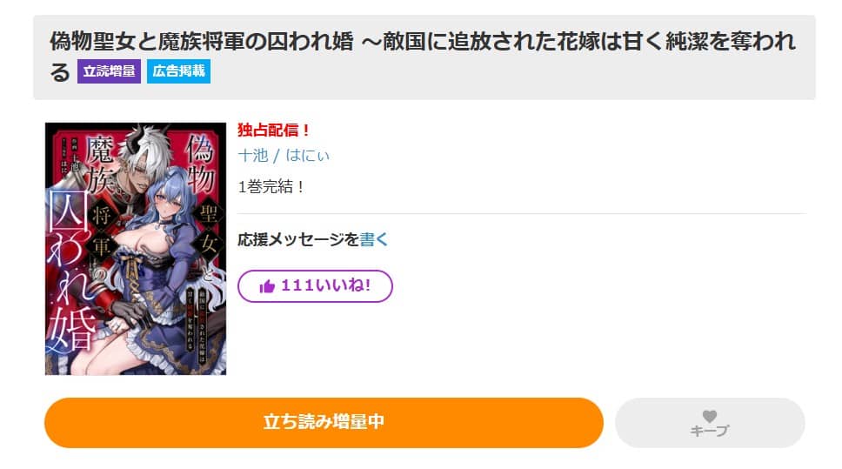Click the gray キープ label text
Viewport: 842px width, 469px height.
710,431
